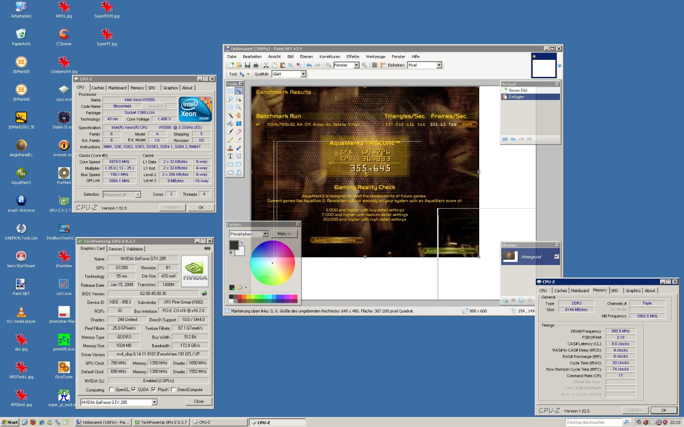Viewport: 684px width, 427px height.
Task: Open the Tool chooser dropdown arrow
Action: pos(248,74)
